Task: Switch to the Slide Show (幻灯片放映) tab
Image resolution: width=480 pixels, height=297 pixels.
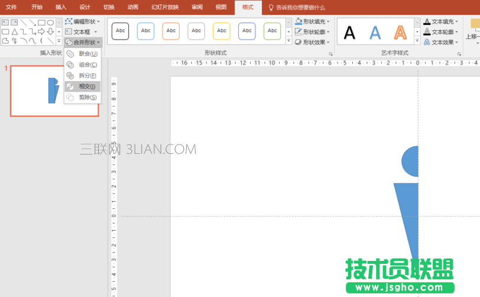Action: pos(166,7)
